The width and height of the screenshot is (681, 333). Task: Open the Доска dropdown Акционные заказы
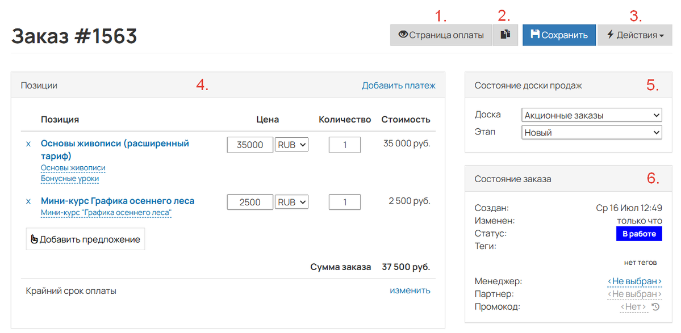point(591,115)
